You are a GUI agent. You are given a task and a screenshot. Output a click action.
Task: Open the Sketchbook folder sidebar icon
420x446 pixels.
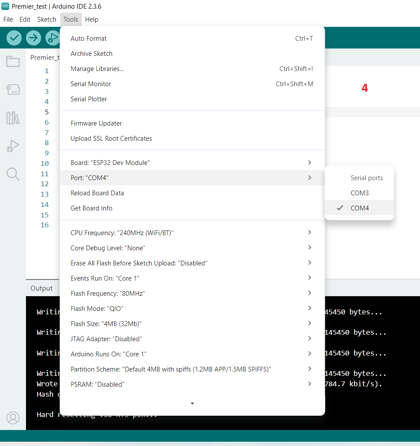[x=13, y=61]
